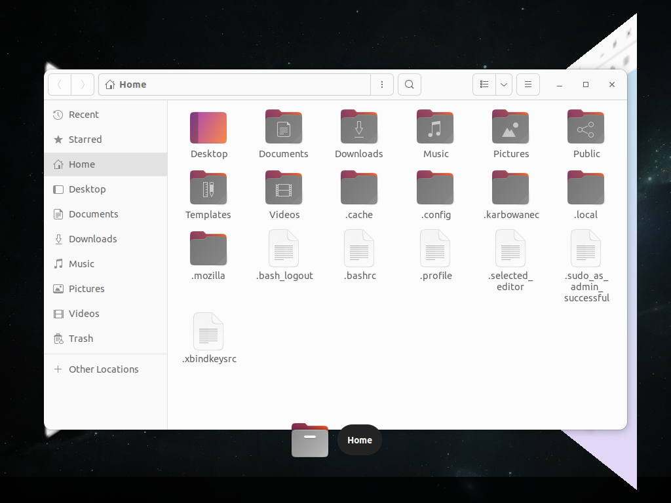671x503 pixels.
Task: Open Other Locations in the sidebar
Action: point(105,369)
